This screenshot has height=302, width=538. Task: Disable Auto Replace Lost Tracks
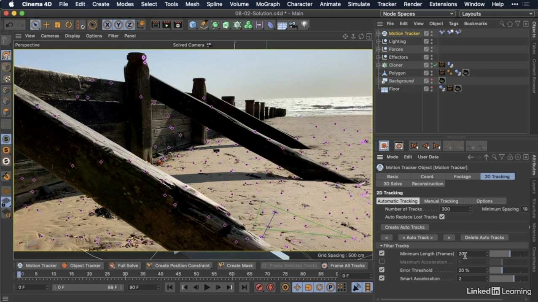pos(442,217)
